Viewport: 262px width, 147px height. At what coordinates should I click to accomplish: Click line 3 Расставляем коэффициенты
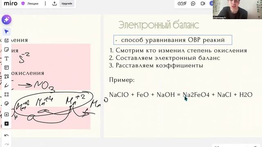(156, 65)
